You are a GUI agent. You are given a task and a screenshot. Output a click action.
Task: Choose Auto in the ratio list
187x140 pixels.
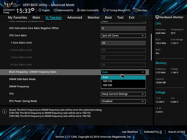tap(123, 77)
